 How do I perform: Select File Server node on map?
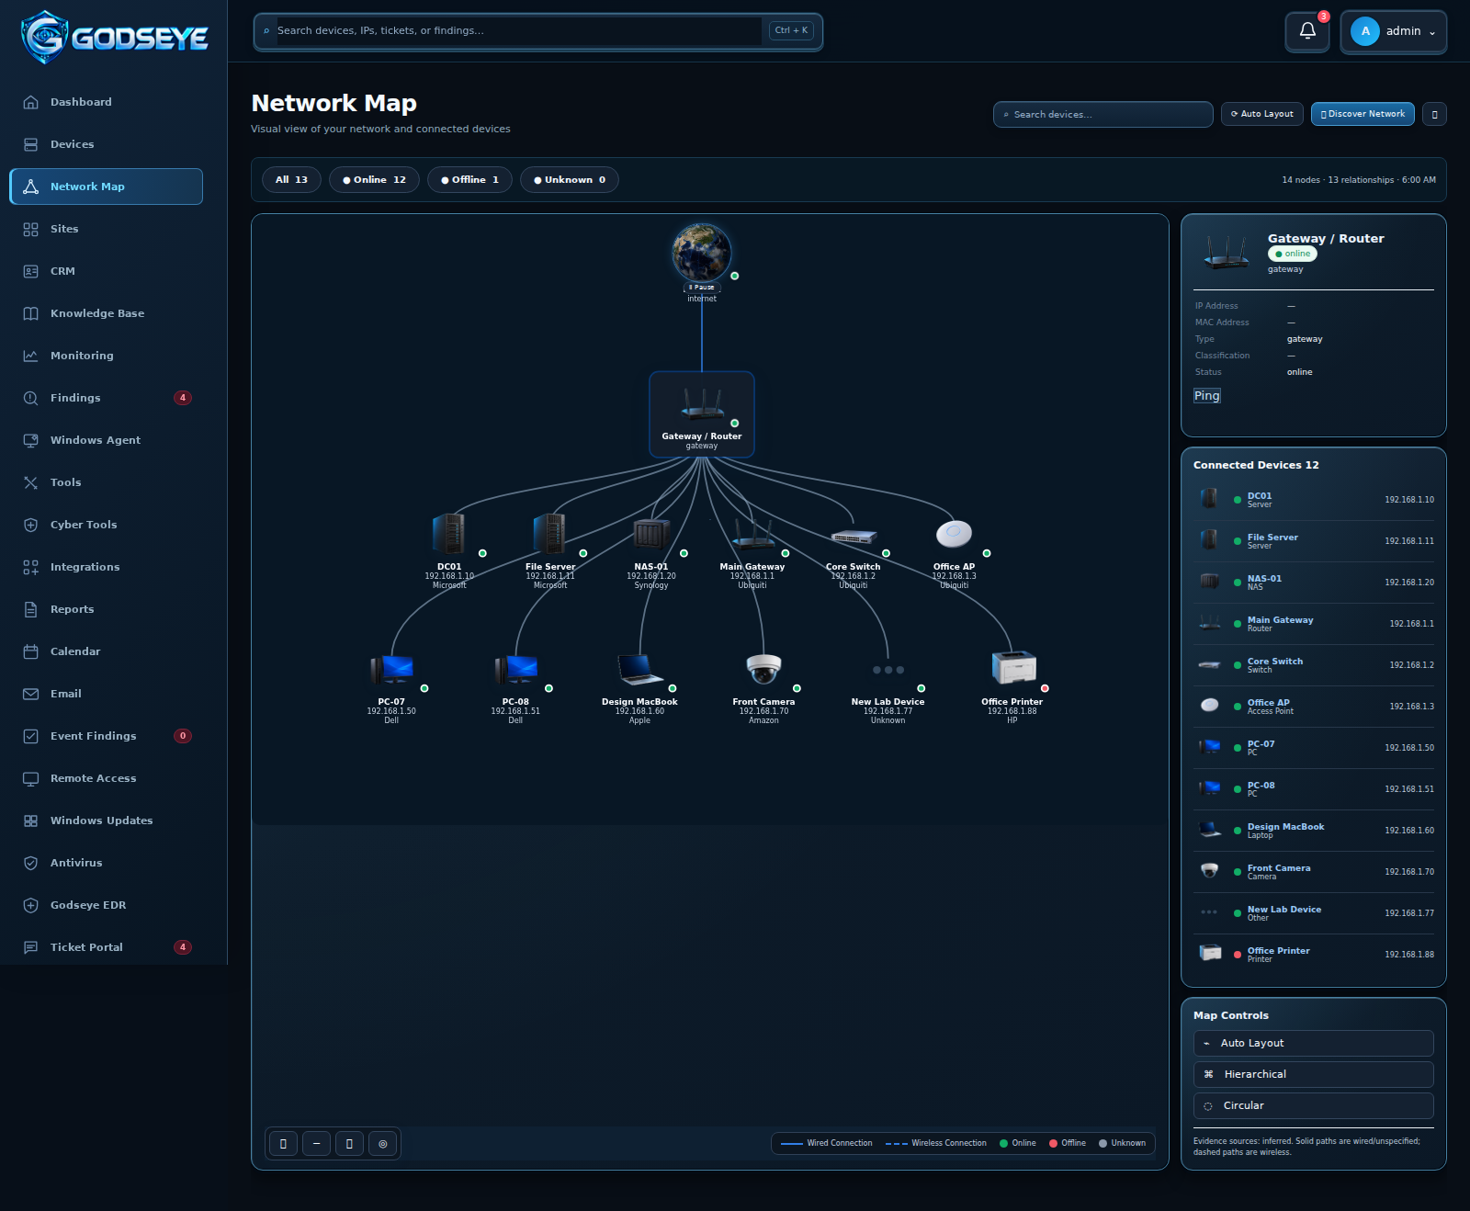[x=550, y=551]
